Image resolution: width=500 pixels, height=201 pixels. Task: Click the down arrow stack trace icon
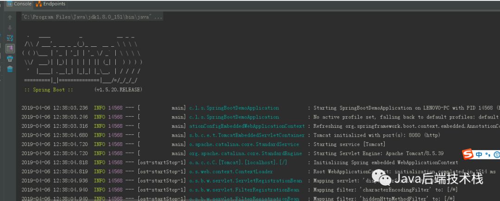coord(10,28)
